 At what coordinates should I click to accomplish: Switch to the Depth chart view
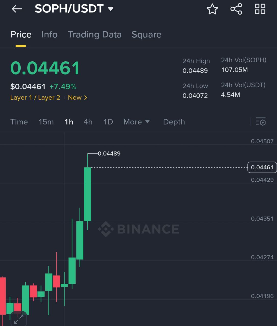[x=174, y=122]
